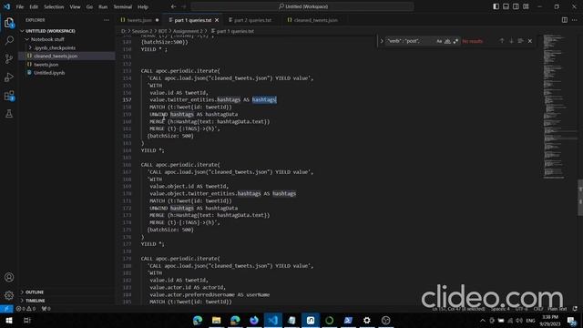The width and height of the screenshot is (583, 328).
Task: Open the Run menu
Action: tap(103, 6)
